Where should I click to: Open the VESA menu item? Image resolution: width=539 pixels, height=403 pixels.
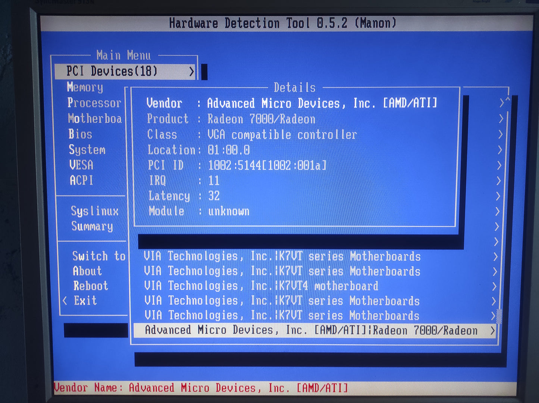[x=81, y=165]
